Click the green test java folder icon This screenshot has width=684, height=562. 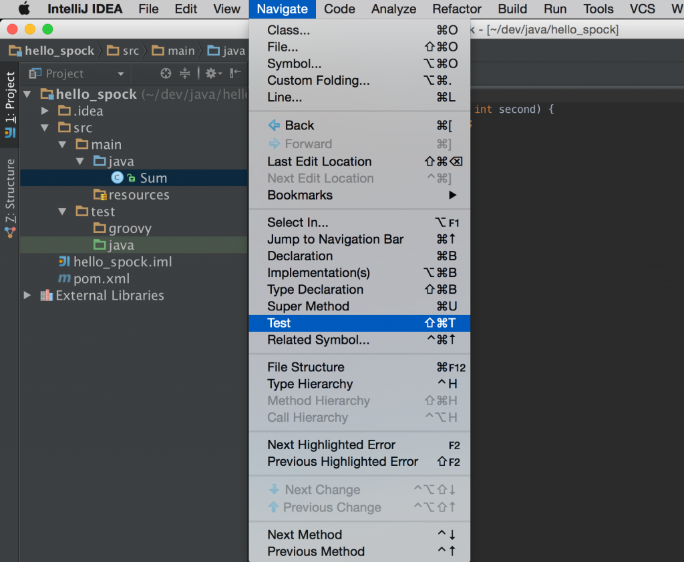coord(100,244)
